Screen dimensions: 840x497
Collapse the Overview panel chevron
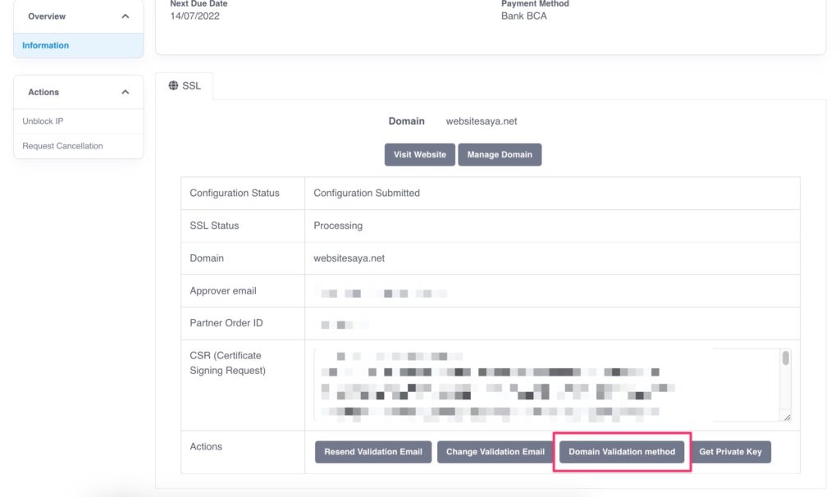point(125,15)
